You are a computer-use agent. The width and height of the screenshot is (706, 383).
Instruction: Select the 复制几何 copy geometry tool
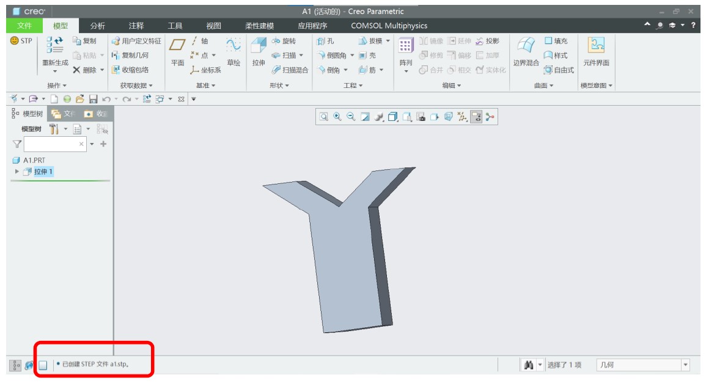coord(130,56)
